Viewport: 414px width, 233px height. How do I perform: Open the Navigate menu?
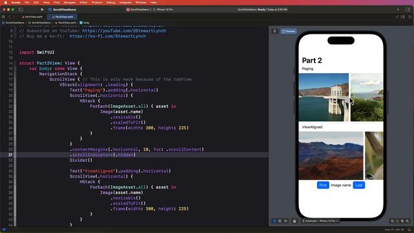(x=69, y=3)
